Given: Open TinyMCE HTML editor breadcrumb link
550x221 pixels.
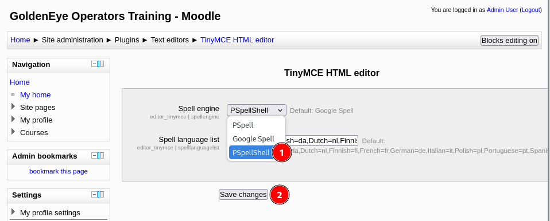Looking at the screenshot, I should 237,40.
